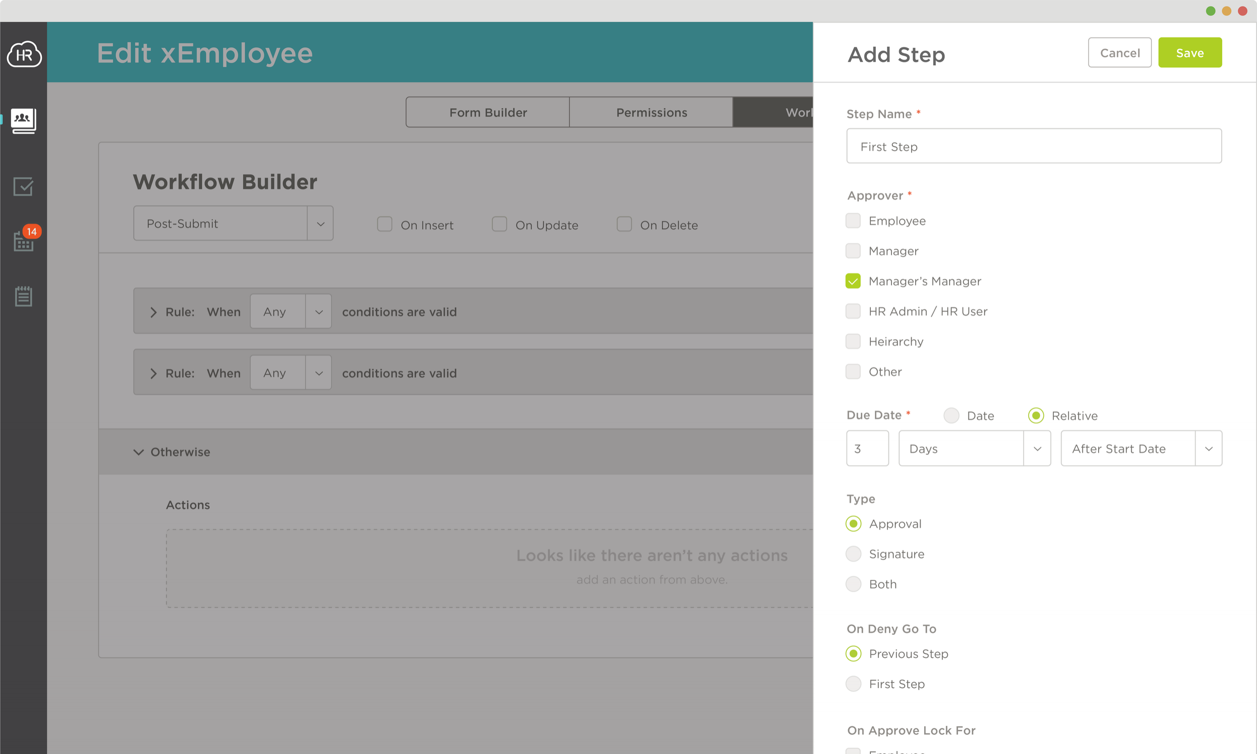This screenshot has height=754, width=1257.
Task: Click the Edit xEmployee title
Action: [x=205, y=53]
